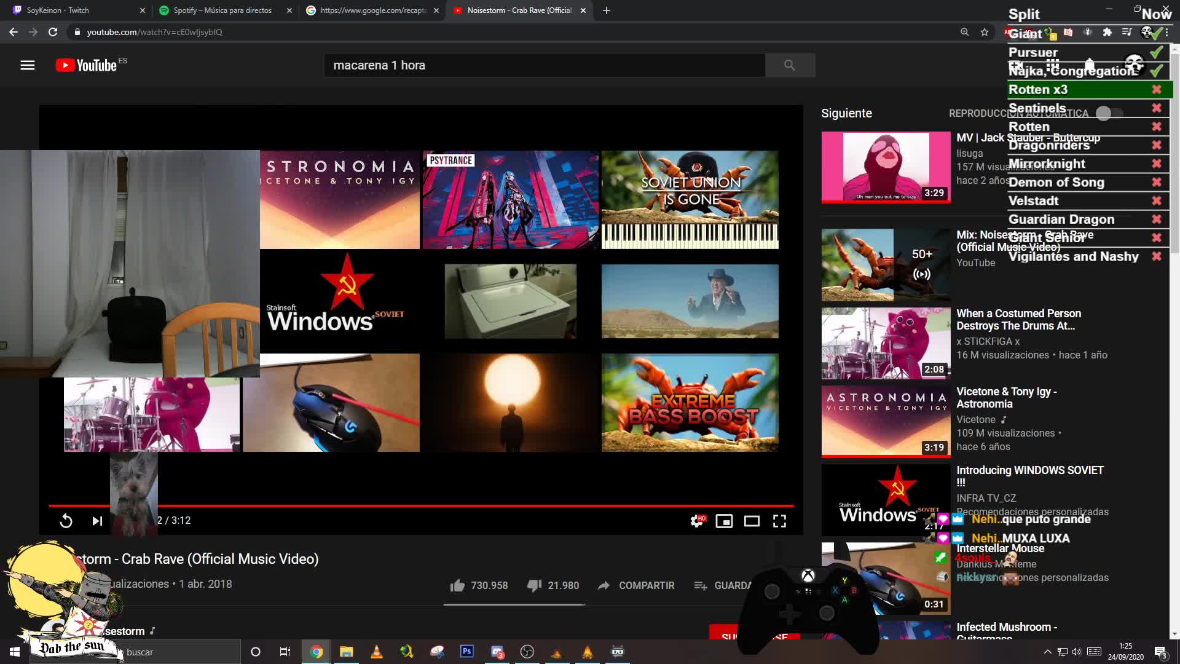Open VLC media player from taskbar
Screen dimensions: 1180x664
(x=376, y=652)
